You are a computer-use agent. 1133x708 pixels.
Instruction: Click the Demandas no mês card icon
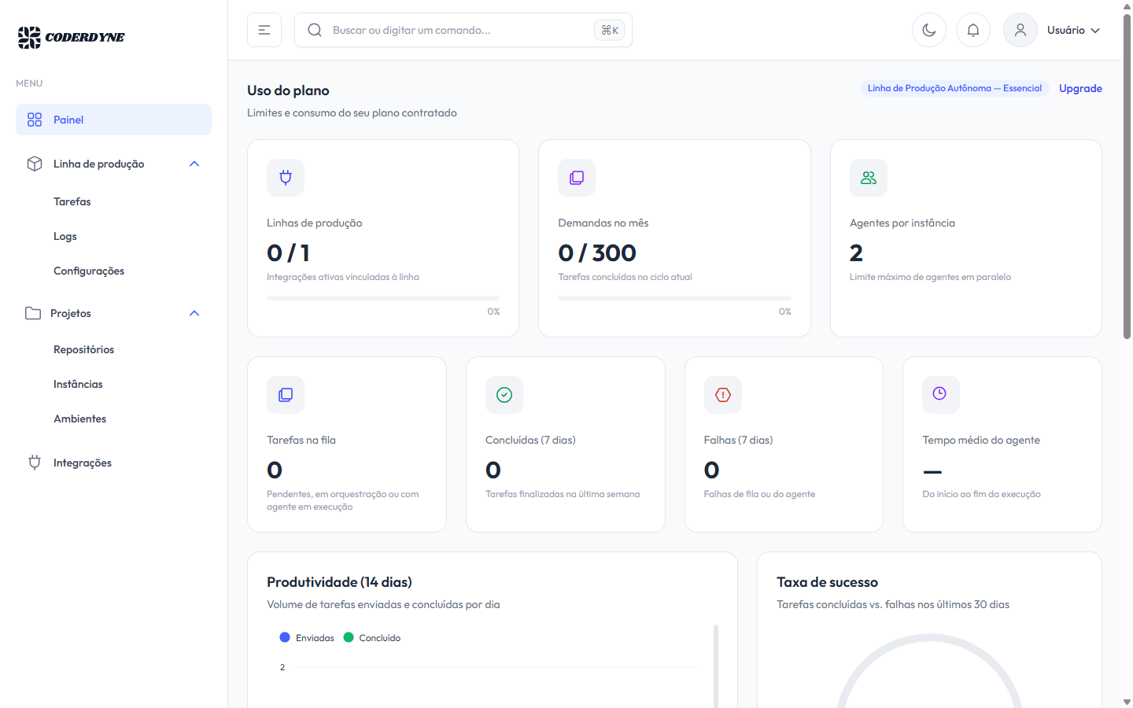coord(577,178)
